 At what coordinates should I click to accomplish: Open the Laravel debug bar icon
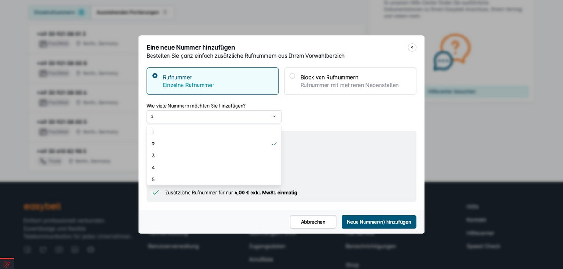click(x=7, y=264)
